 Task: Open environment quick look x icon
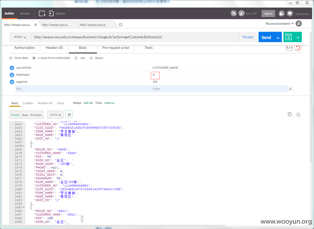point(299,24)
